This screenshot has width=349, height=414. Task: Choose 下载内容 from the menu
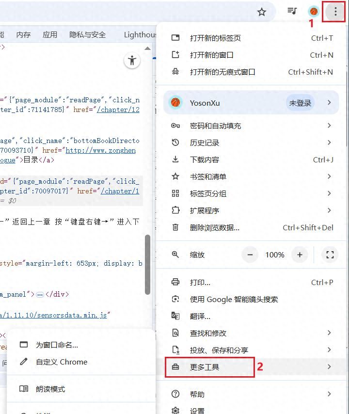pyautogui.click(x=251, y=159)
